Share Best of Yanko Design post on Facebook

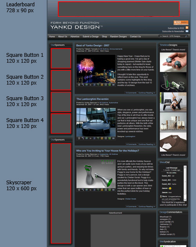[94, 85]
